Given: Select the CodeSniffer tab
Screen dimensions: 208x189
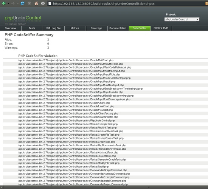Looking at the screenshot, I should 140,28.
